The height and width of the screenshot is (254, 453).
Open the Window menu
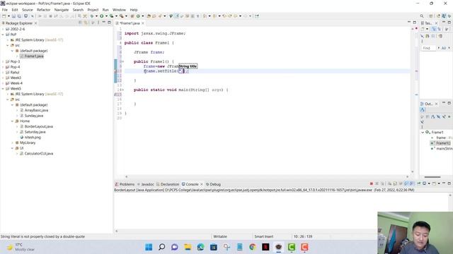(119, 10)
